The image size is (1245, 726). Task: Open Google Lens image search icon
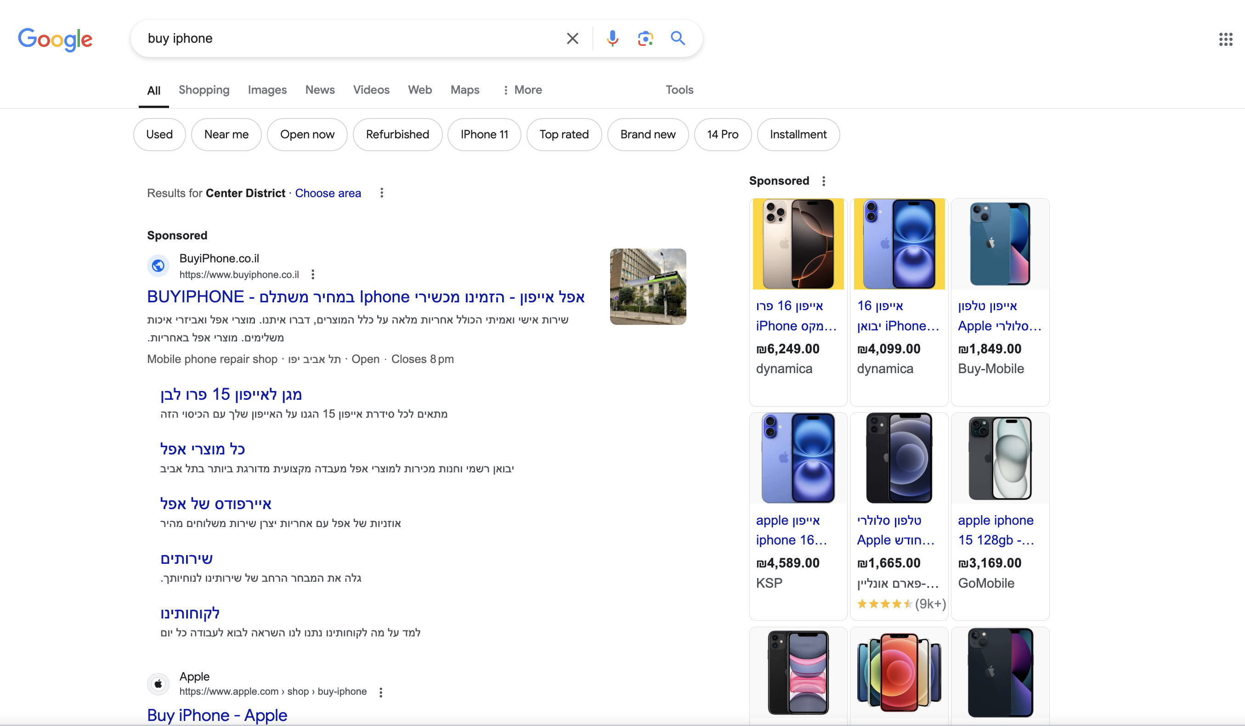(x=645, y=38)
